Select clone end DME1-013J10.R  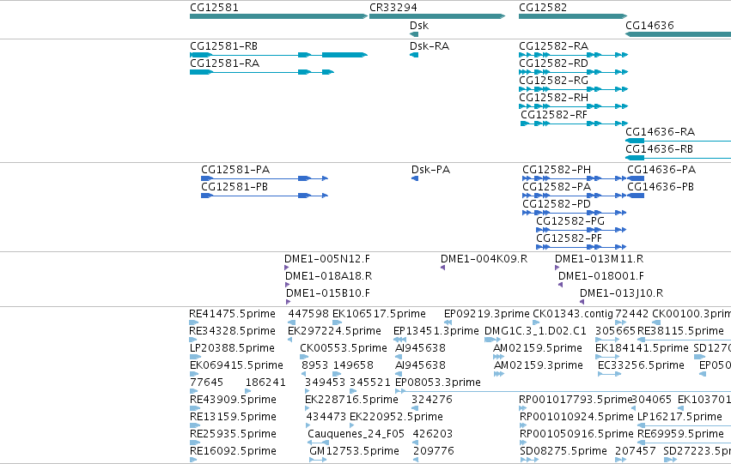click(621, 293)
